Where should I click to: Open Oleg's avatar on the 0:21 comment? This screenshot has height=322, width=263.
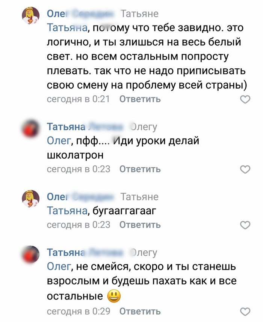31,17
